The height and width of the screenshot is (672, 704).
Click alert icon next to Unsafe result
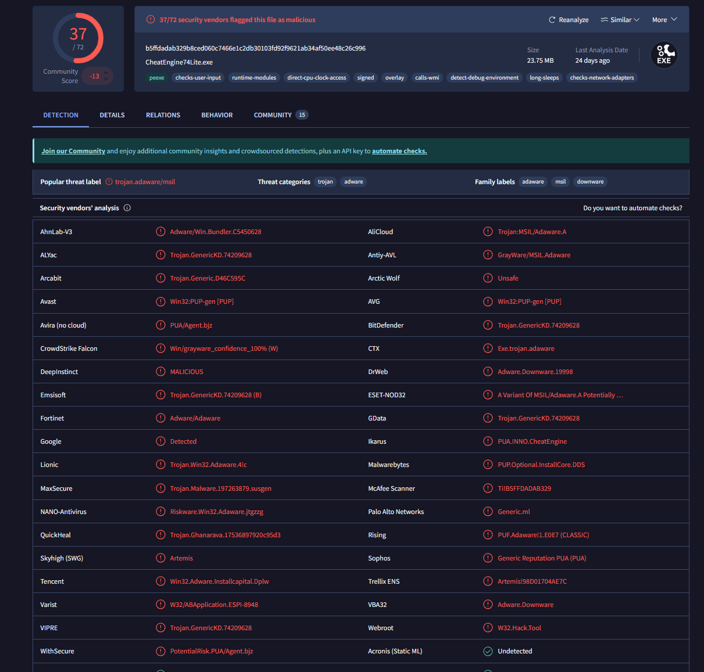[x=488, y=278]
